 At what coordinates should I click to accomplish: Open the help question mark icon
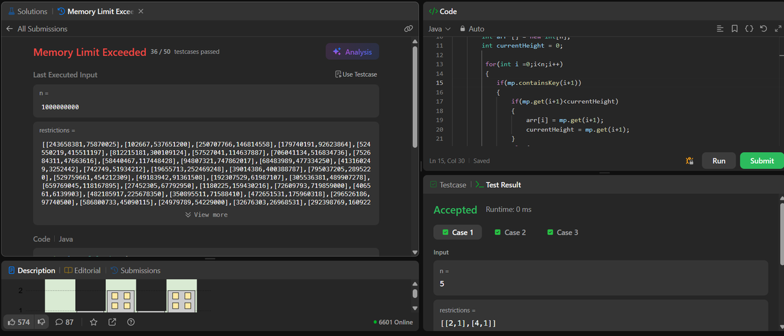(x=131, y=322)
